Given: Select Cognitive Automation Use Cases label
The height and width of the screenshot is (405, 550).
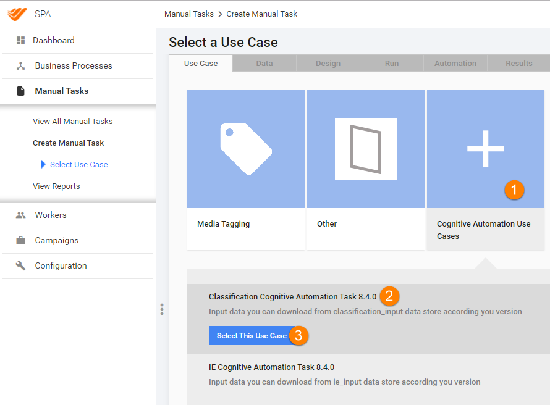Looking at the screenshot, I should 483,230.
